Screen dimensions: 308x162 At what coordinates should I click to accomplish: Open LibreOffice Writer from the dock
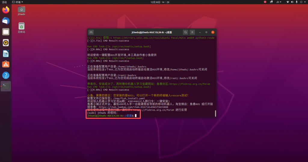pyautogui.click(x=6, y=53)
